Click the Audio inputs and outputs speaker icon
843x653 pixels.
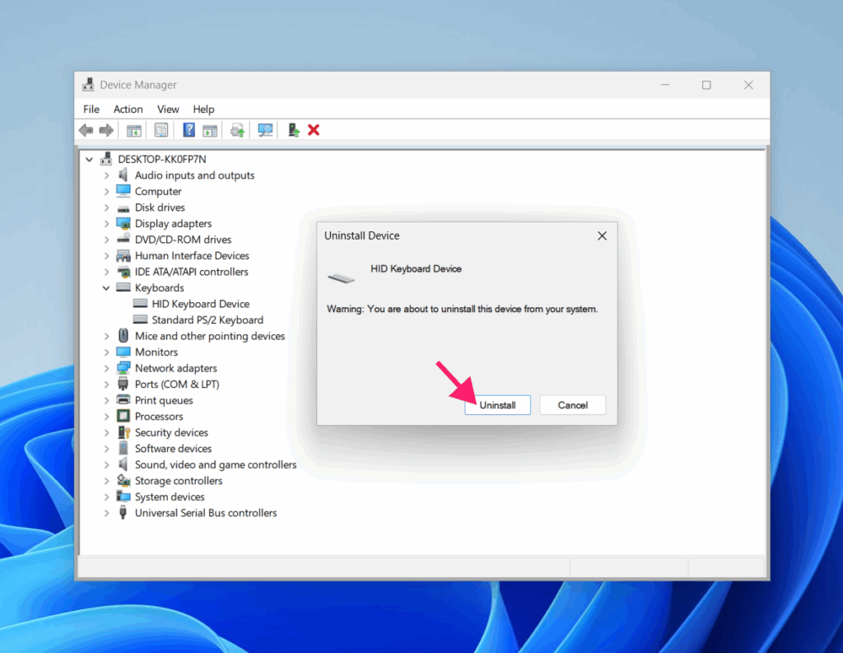[123, 175]
